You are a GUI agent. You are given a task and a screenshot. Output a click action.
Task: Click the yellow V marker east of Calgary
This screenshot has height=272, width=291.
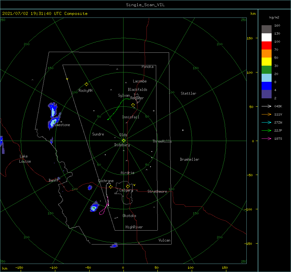135,185
